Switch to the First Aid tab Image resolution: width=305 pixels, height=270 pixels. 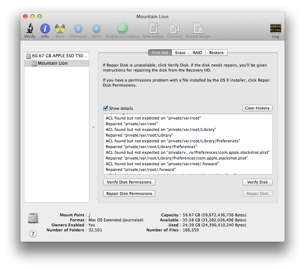pos(160,53)
